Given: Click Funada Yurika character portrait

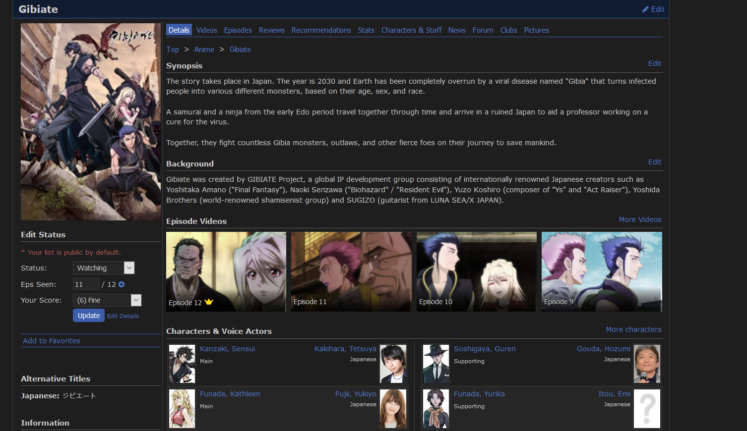Looking at the screenshot, I should coord(436,409).
